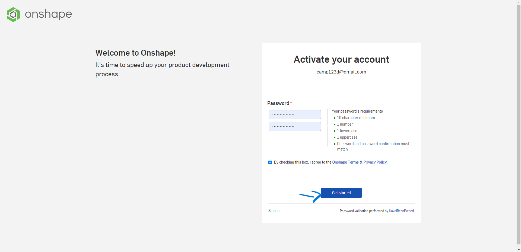Click the 'Welcome to Onshape!' heading
Screen dimensions: 521x252
pos(135,53)
